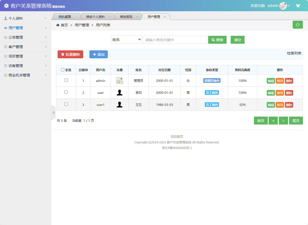
Task: Open the 姓名 search field dropdown
Action: pos(126,39)
